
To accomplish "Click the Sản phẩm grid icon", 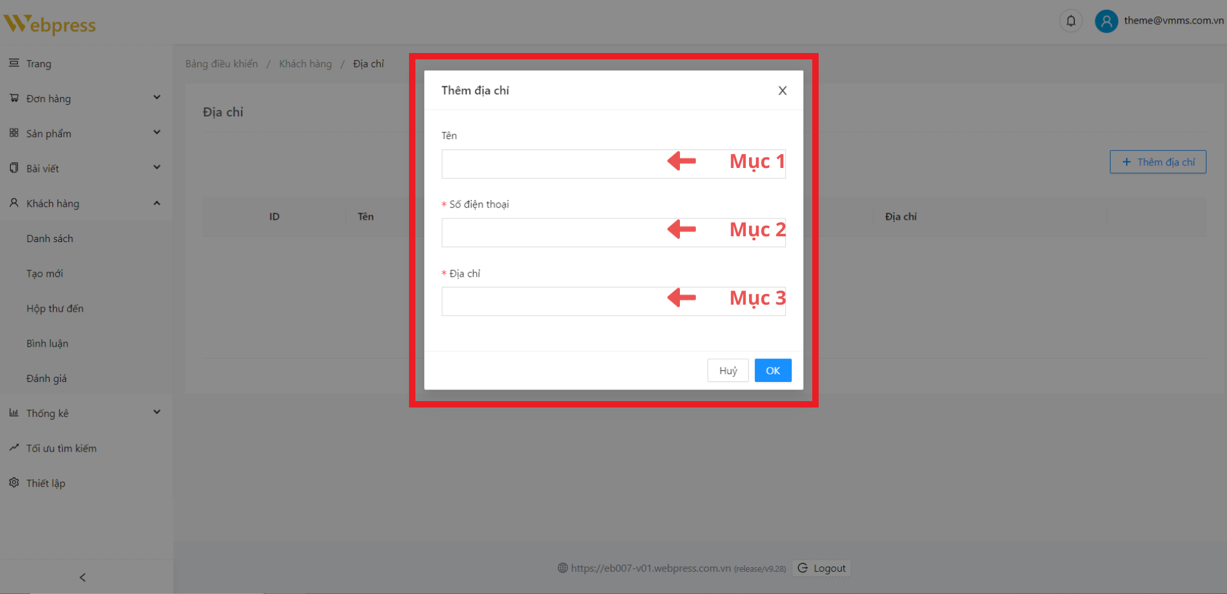I will click(14, 133).
